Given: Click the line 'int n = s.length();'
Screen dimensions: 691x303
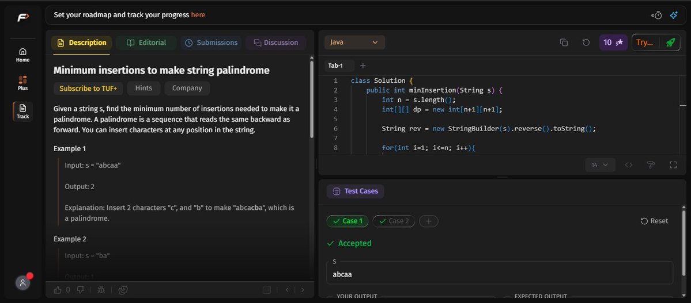Looking at the screenshot, I should 418,100.
